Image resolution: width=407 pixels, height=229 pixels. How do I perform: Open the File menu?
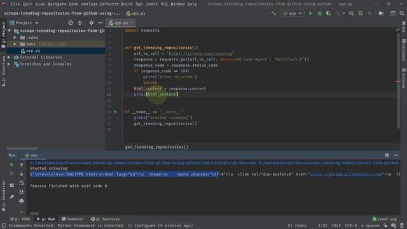point(15,4)
